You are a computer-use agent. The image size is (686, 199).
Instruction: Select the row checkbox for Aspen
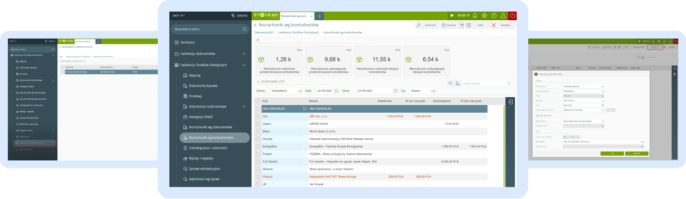click(x=258, y=124)
